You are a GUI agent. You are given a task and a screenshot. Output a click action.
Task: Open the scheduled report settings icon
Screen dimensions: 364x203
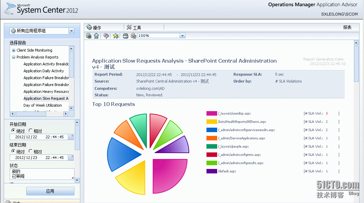[106, 36]
